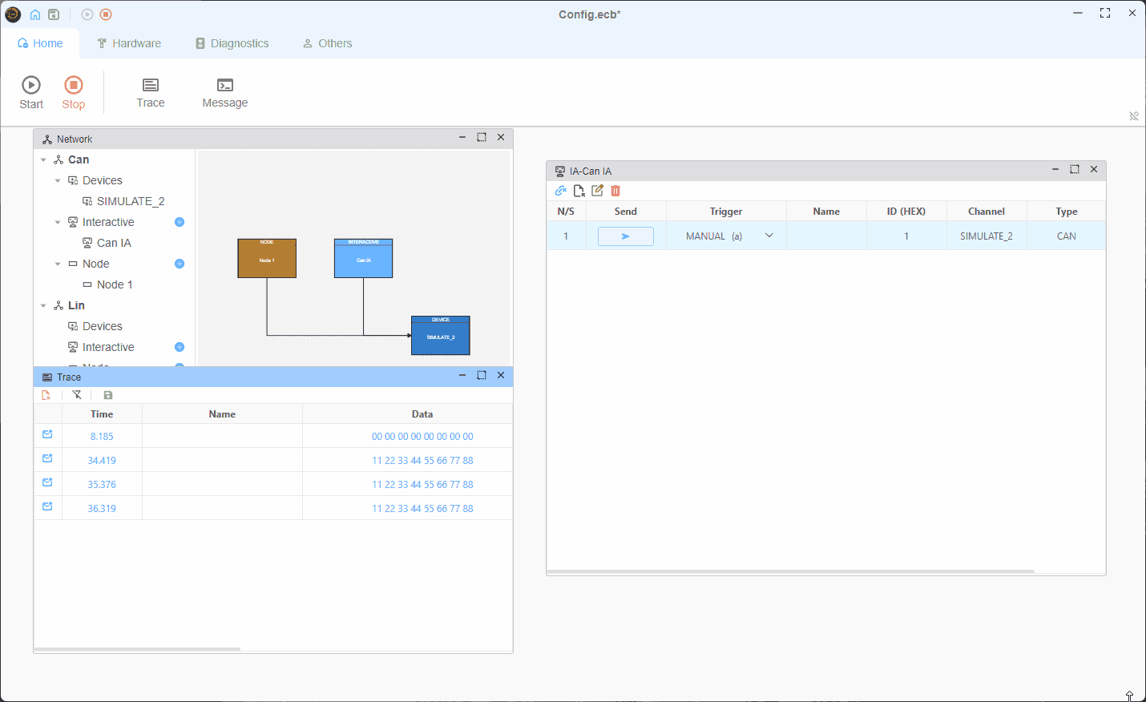Minimize the Network panel
Viewport: 1146px width, 702px height.
point(462,138)
